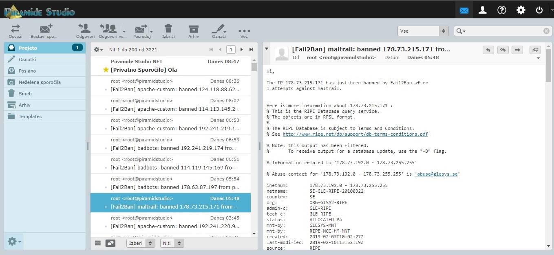Open the Arhiv folder in sidebar
554x255 pixels.
tap(45, 105)
